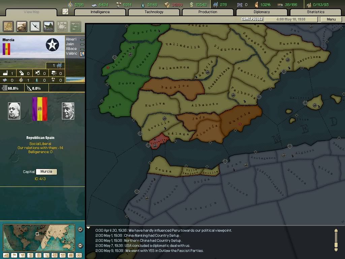Show air units list via airplane icon
Viewport: 345px width, 259px height.
click(x=35, y=26)
